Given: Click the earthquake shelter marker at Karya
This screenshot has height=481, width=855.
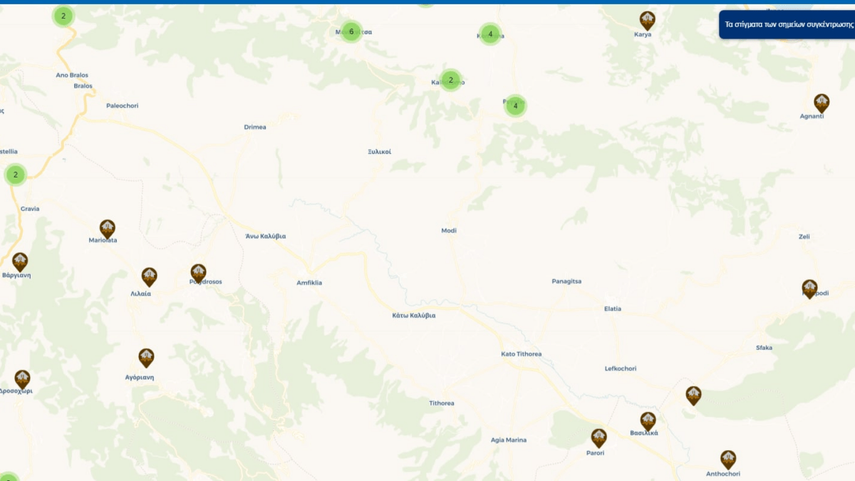Looking at the screenshot, I should click(x=647, y=20).
